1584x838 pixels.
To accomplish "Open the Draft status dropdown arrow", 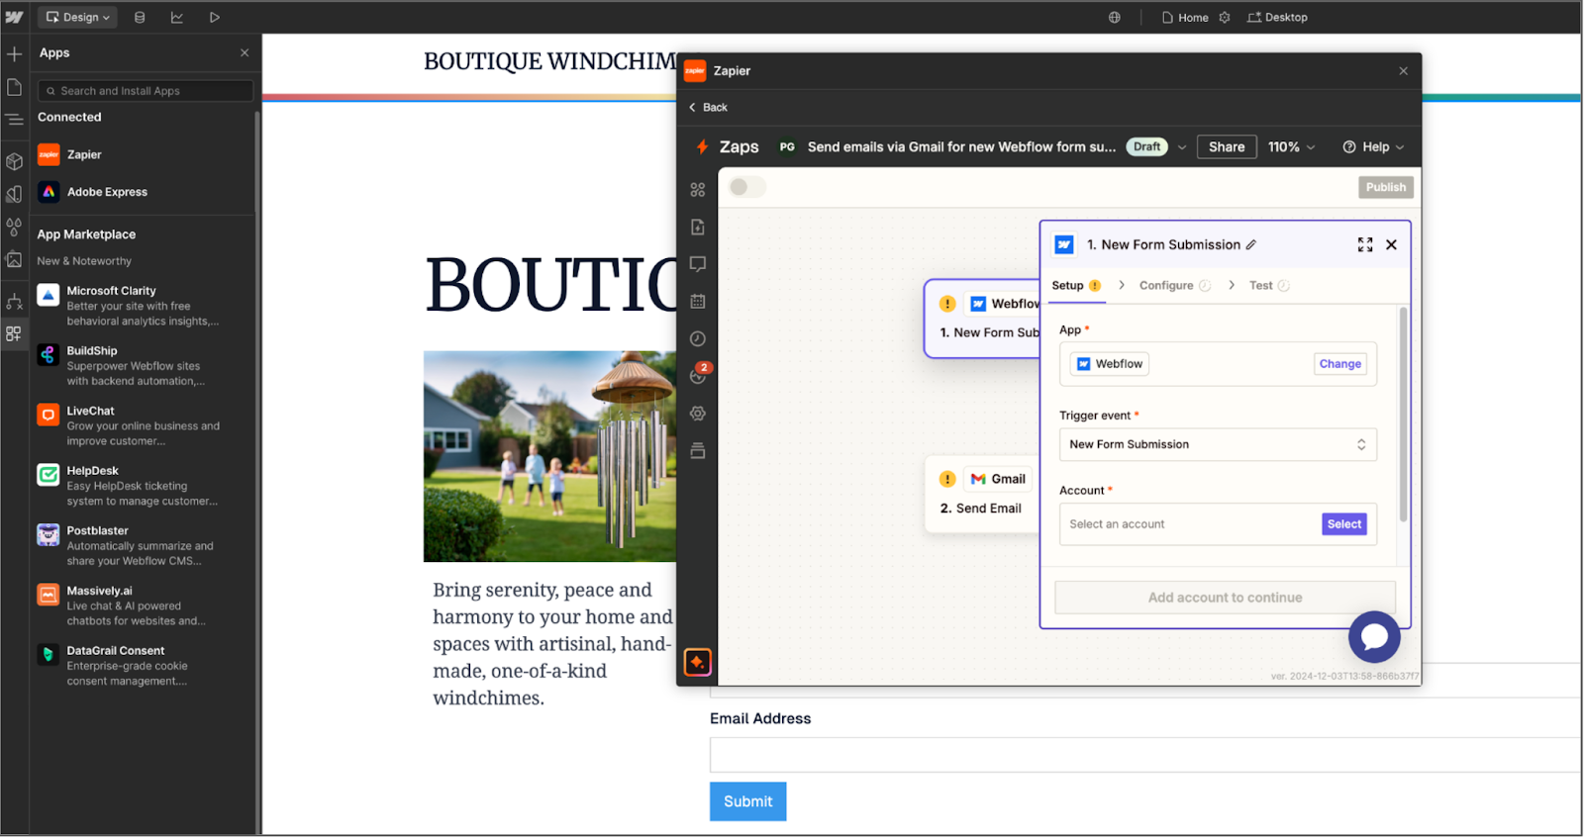I will click(1182, 147).
